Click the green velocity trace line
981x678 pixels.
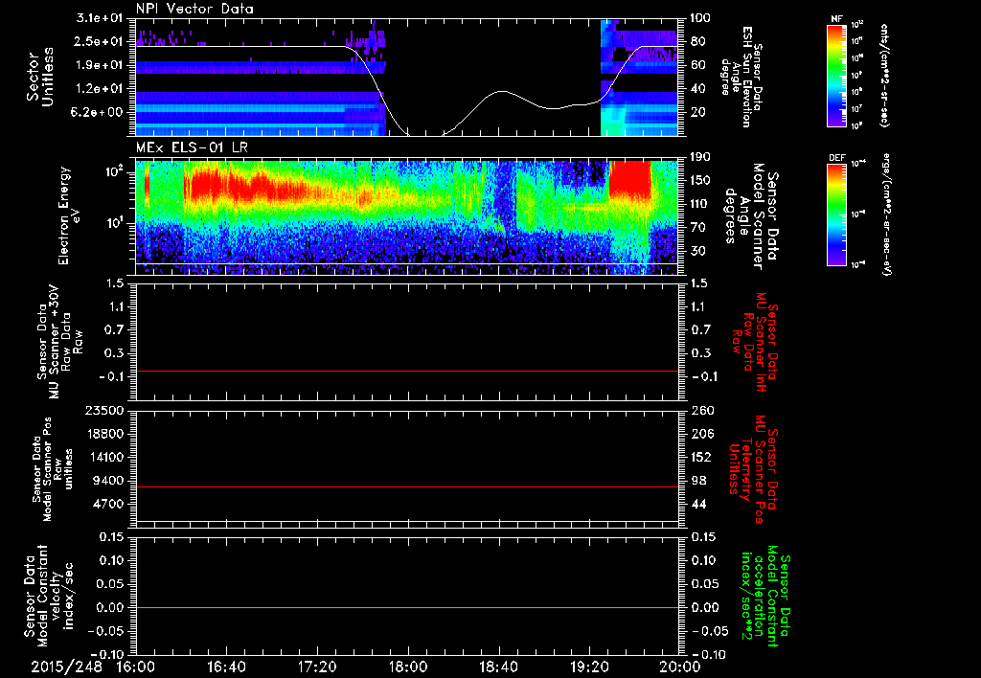click(406, 607)
